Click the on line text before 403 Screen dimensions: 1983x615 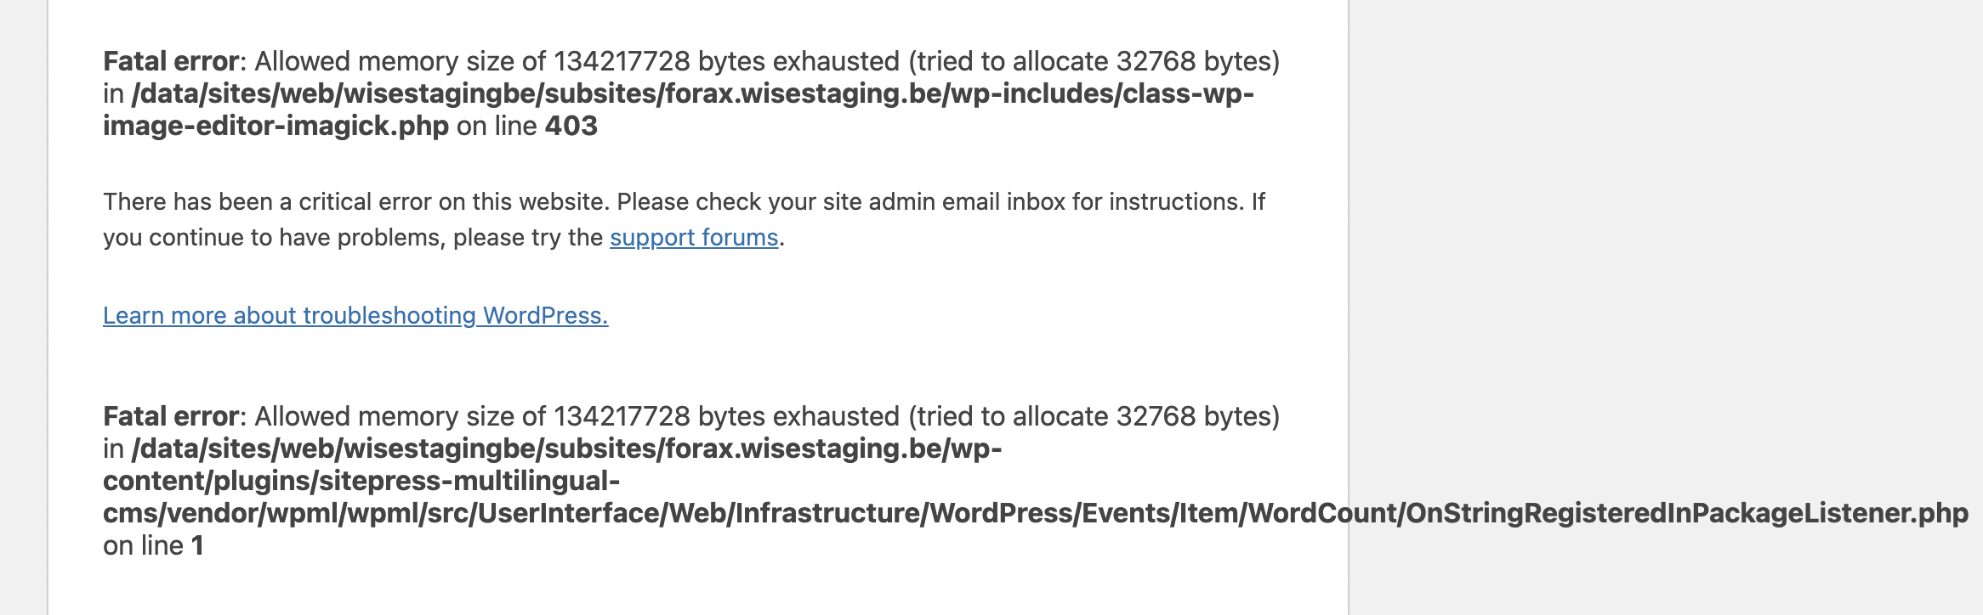point(497,126)
